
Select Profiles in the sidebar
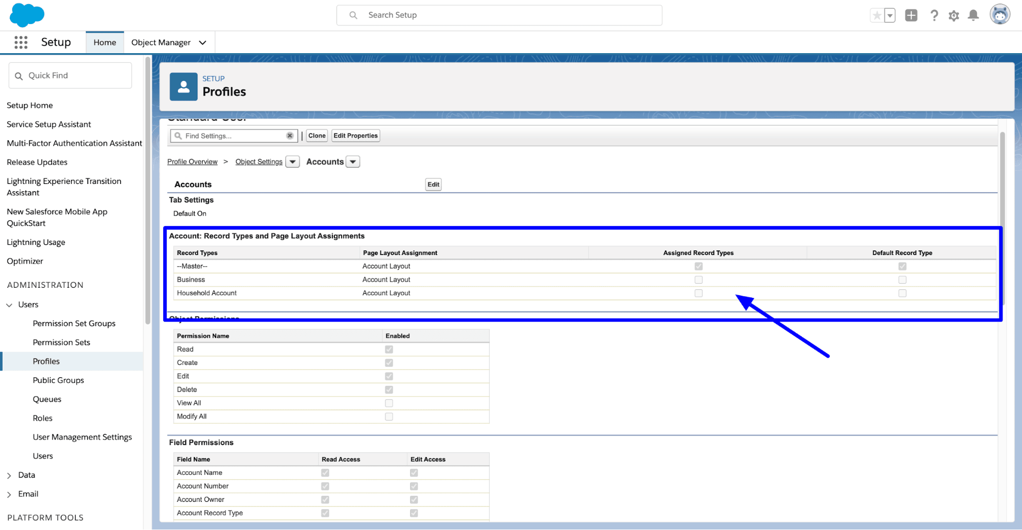46,361
